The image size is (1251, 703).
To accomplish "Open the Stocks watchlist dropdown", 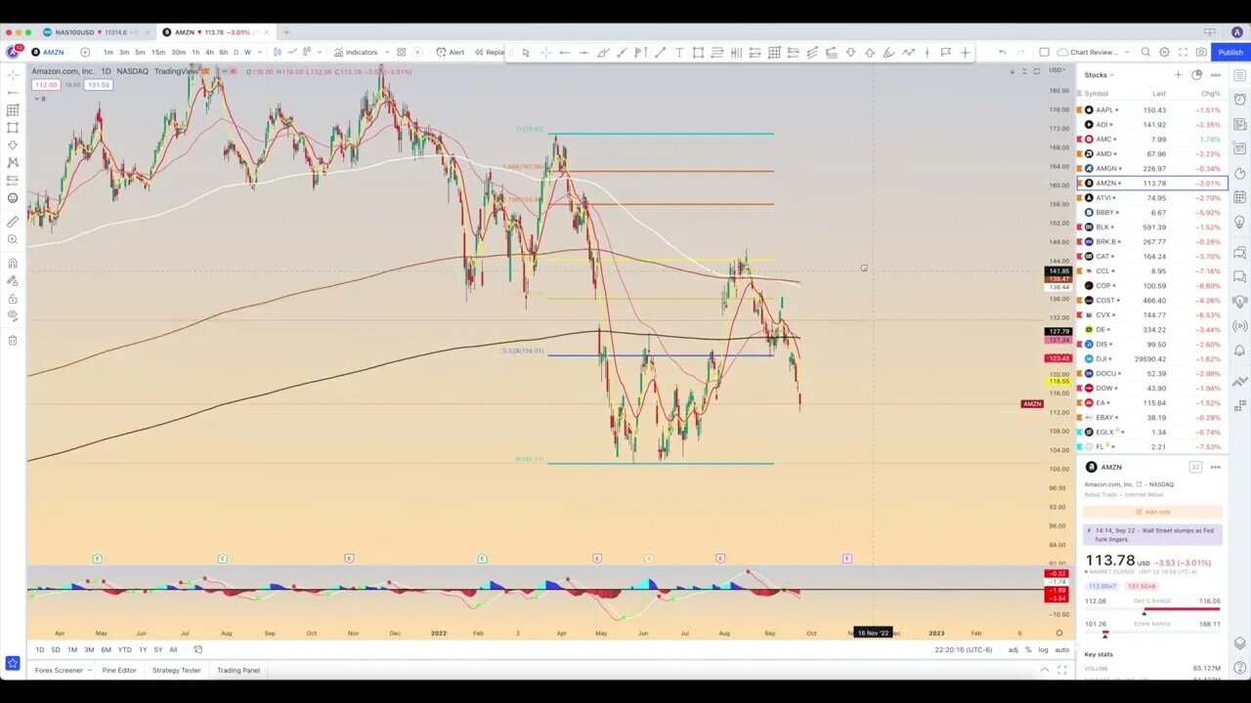I will click(1099, 75).
